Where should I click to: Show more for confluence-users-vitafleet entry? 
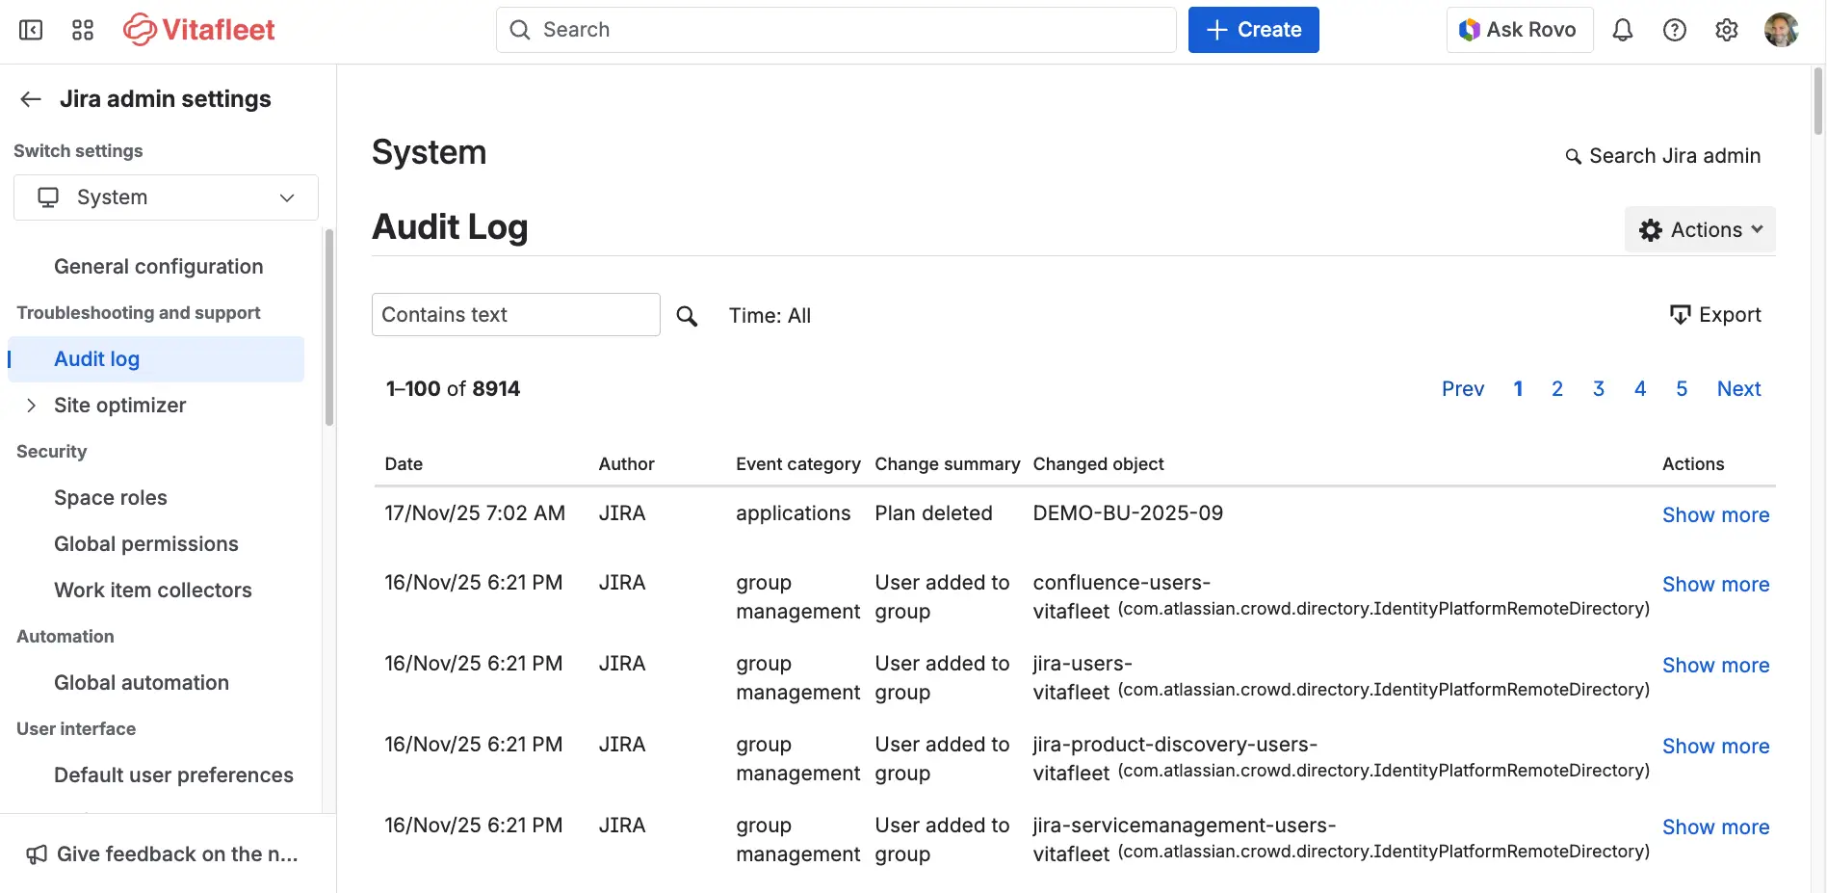click(x=1715, y=585)
